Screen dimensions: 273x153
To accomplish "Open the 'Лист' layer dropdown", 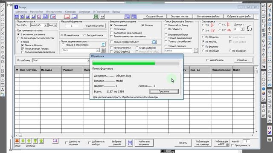I will tap(98, 50).
